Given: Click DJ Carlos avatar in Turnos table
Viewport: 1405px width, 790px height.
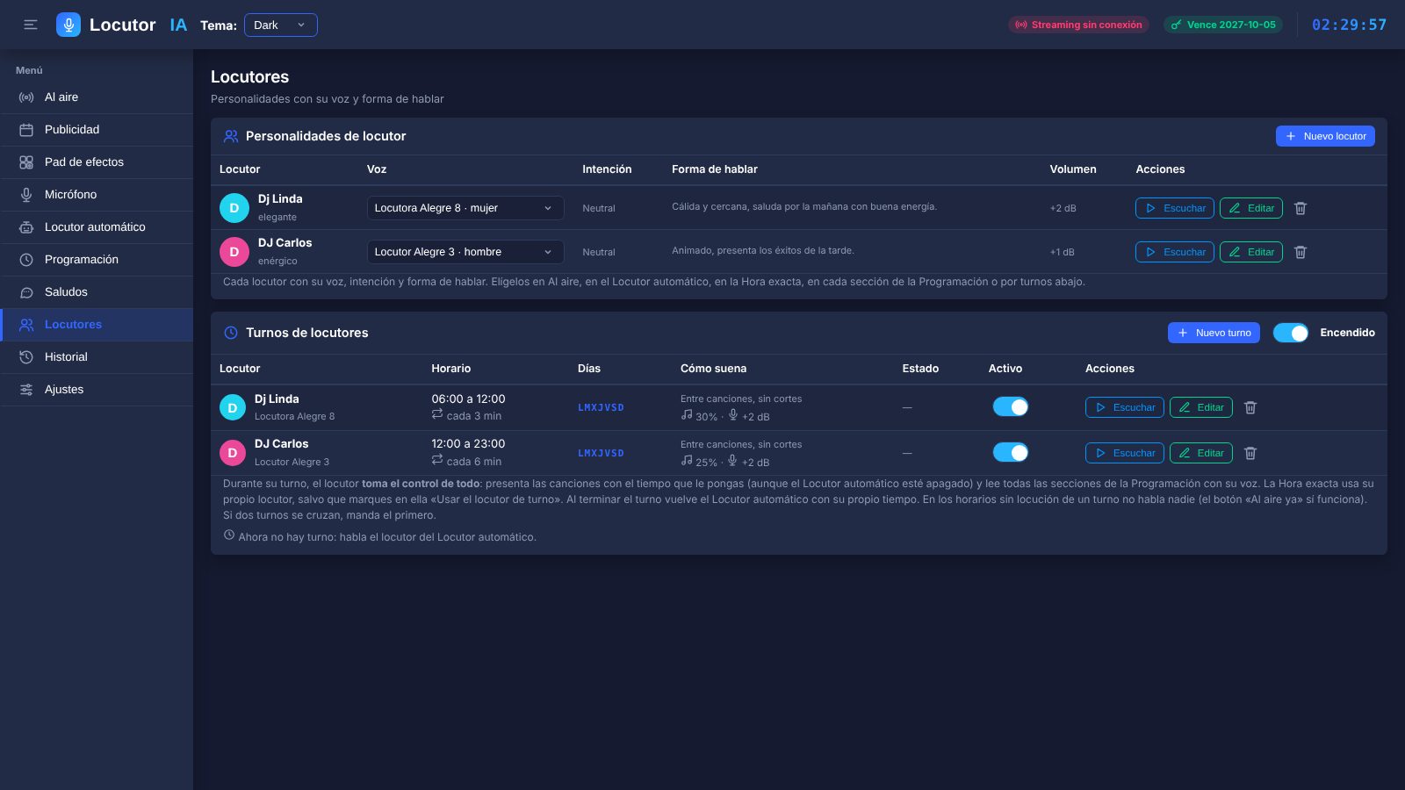Looking at the screenshot, I should (x=232, y=453).
